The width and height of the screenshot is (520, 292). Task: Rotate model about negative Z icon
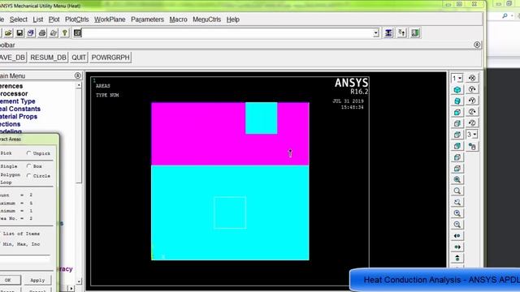coord(472,123)
